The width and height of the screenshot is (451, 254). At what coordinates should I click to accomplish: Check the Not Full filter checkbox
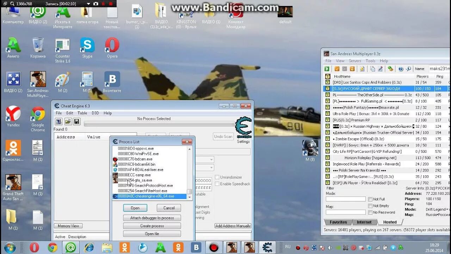click(x=370, y=199)
